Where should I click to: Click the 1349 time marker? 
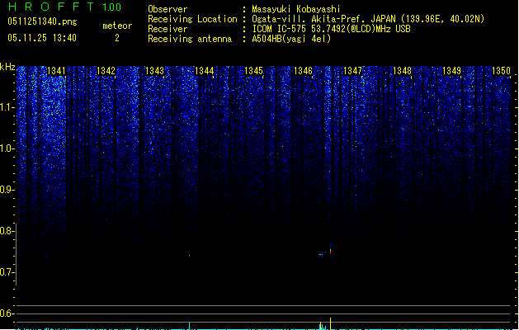click(x=451, y=70)
